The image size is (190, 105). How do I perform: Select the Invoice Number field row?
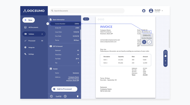(65, 24)
